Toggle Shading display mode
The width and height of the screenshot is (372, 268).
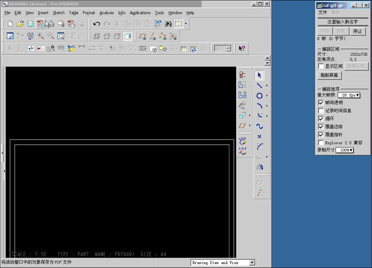pyautogui.click(x=127, y=36)
